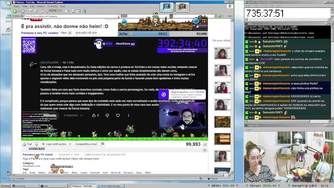Click the green Go arrow beside address bar

(220, 16)
